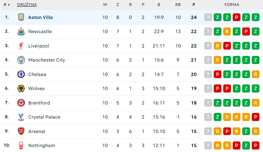This screenshot has width=263, height=152.
Task: Select the FORMA column header
Action: point(232,5)
